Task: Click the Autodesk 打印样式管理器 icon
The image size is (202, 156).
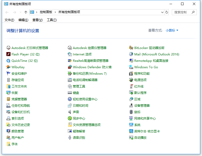Action: (x=8, y=48)
